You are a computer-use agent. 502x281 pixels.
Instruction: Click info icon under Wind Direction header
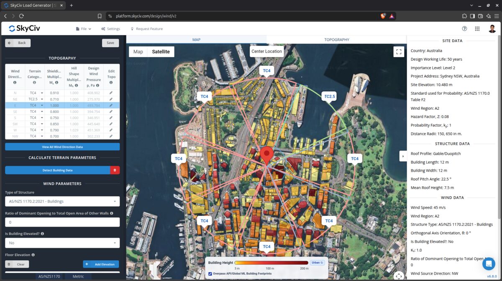[15, 83]
